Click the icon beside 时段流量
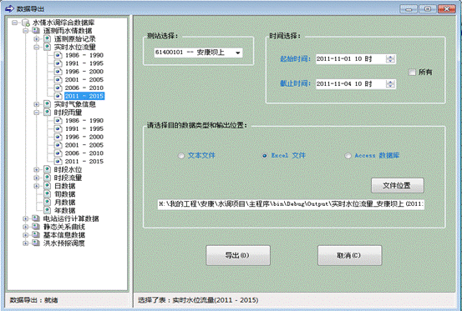Image resolution: width=462 pixels, height=311 pixels. 47,178
